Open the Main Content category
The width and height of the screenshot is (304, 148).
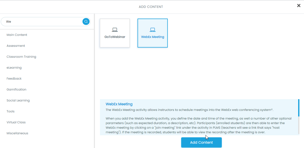(17, 35)
